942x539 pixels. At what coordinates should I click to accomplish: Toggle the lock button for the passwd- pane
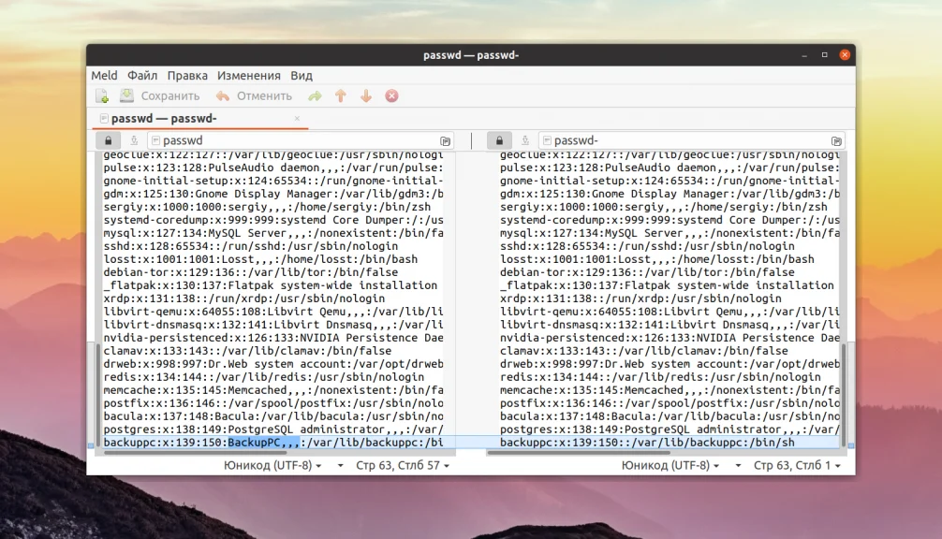tap(499, 140)
